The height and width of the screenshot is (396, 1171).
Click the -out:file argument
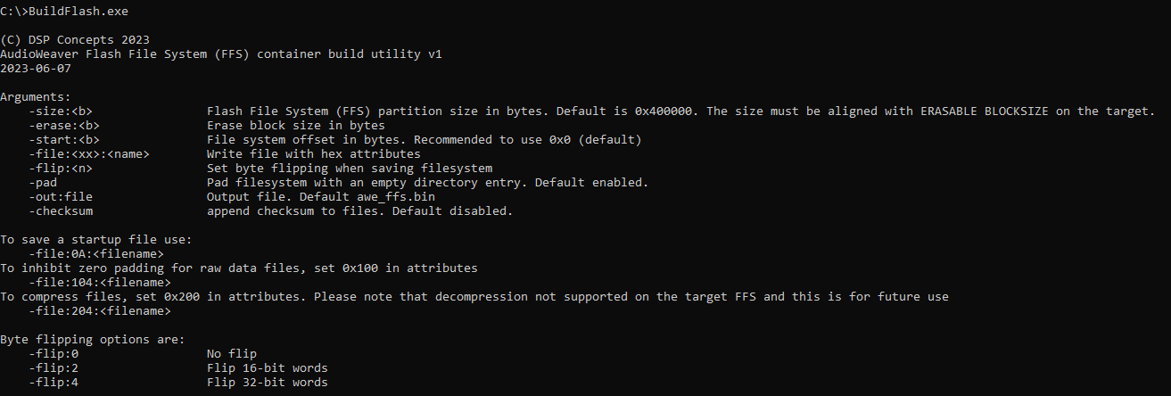click(x=61, y=197)
